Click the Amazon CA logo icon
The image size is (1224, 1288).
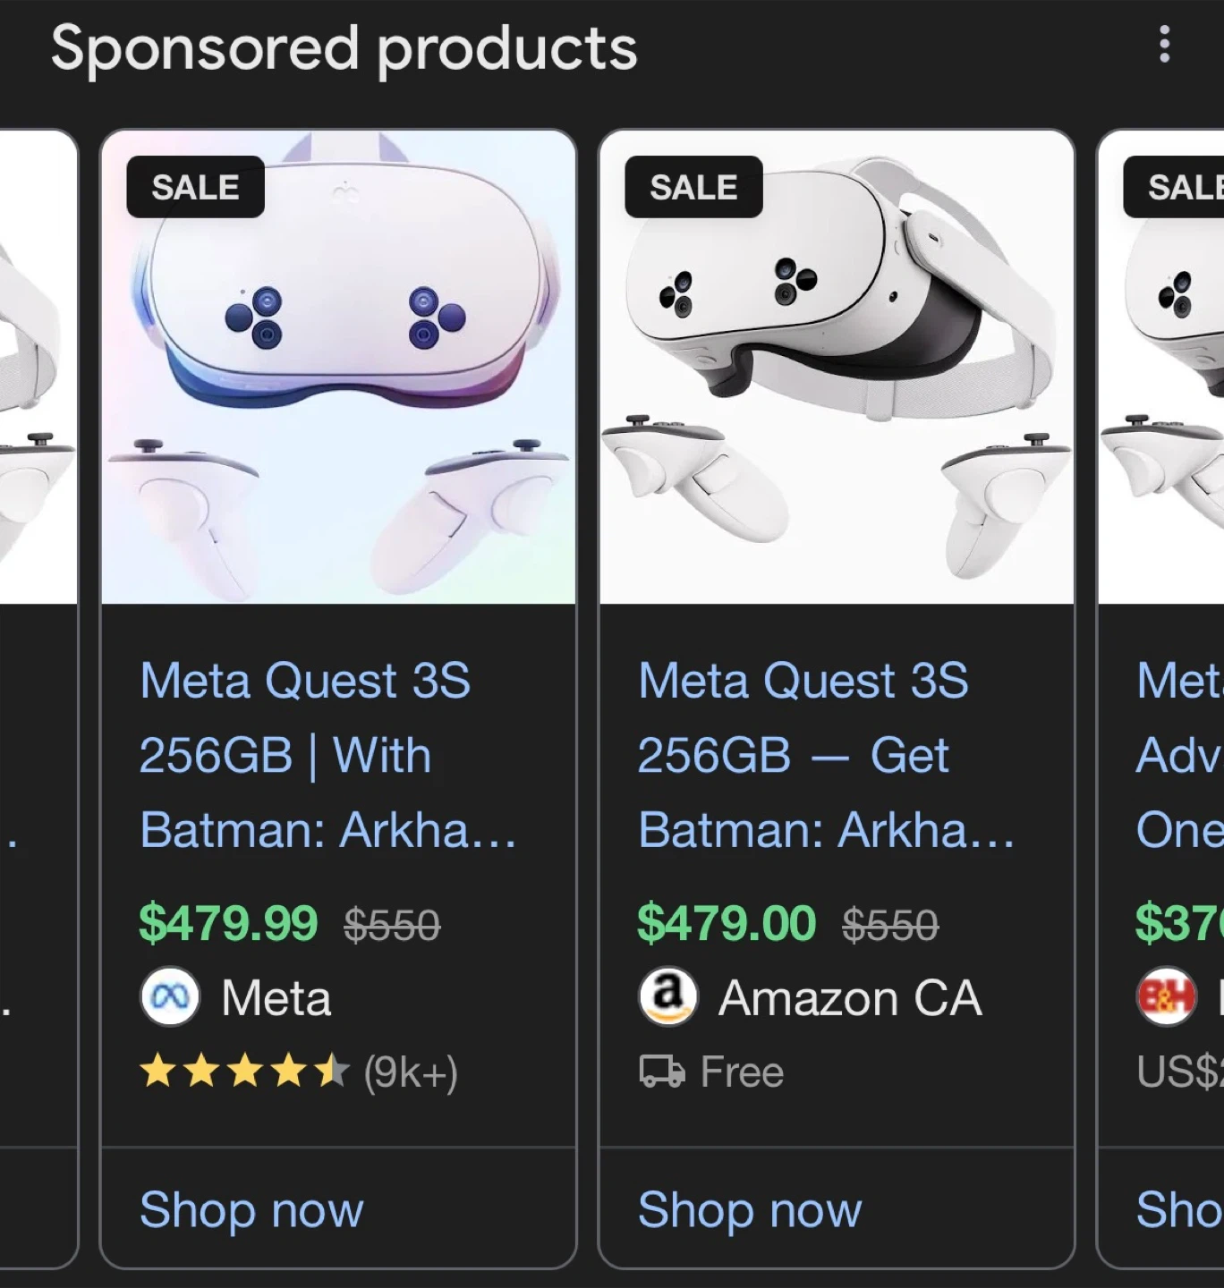coord(667,997)
